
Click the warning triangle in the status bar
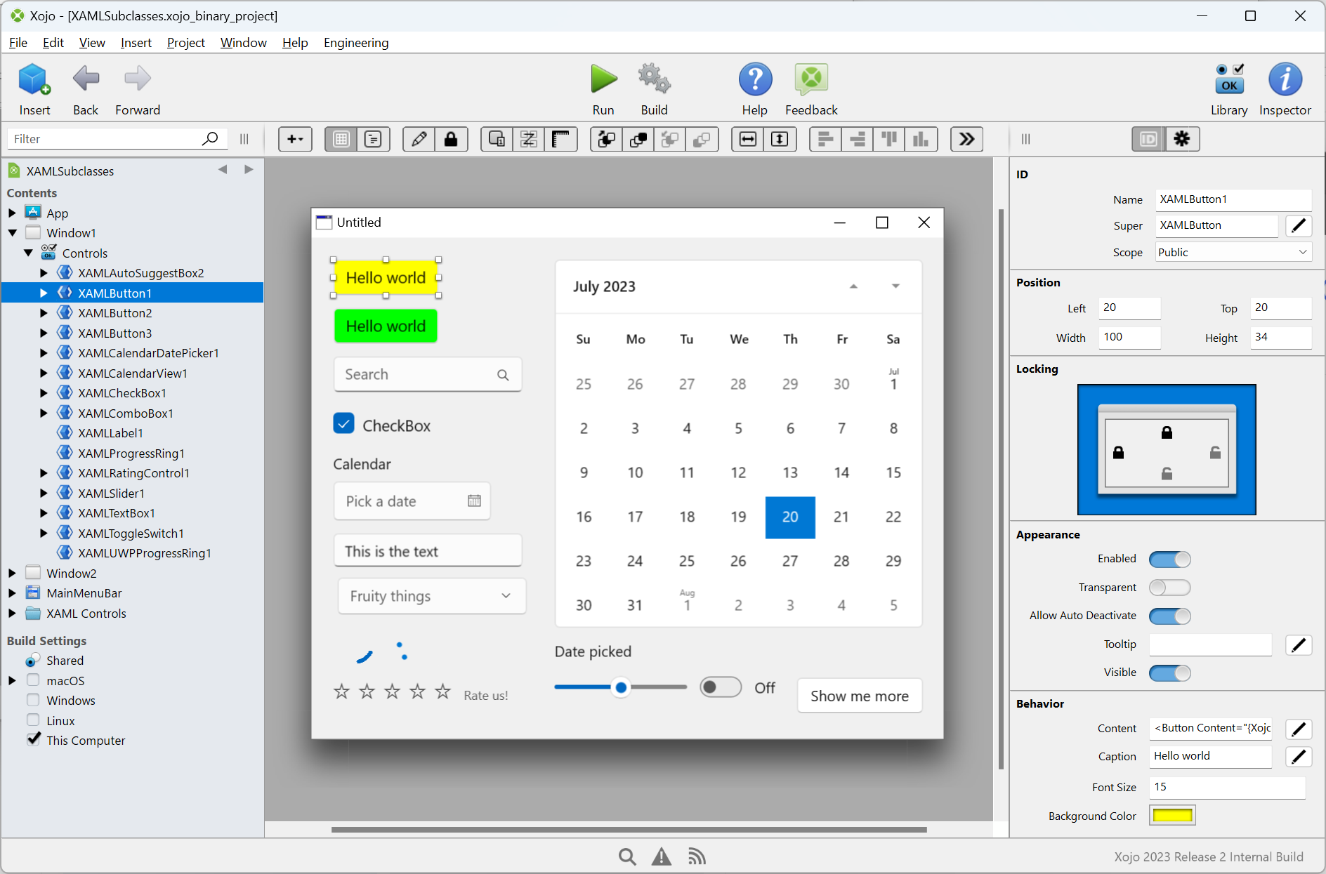point(661,856)
